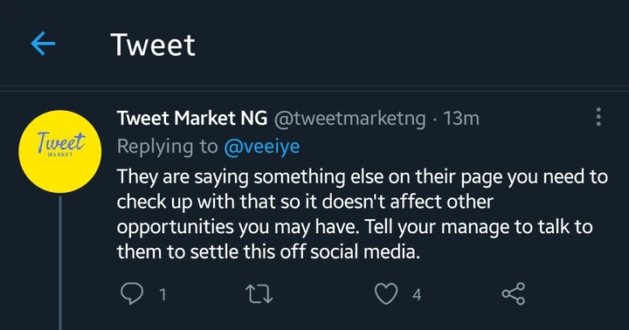Retweet the Tweet Market NG post
629x330 pixels.
pos(259,294)
